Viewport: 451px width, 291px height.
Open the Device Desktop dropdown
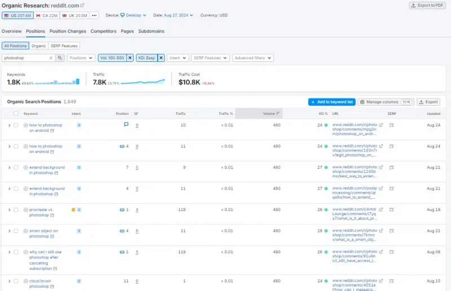(x=133, y=15)
